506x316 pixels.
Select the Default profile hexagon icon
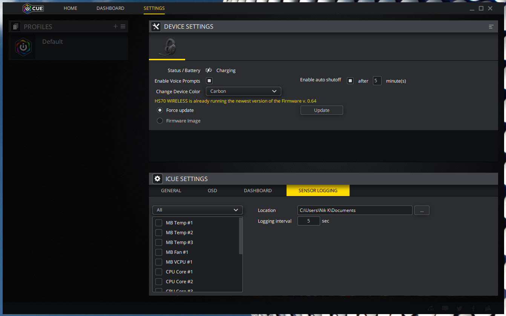point(23,47)
